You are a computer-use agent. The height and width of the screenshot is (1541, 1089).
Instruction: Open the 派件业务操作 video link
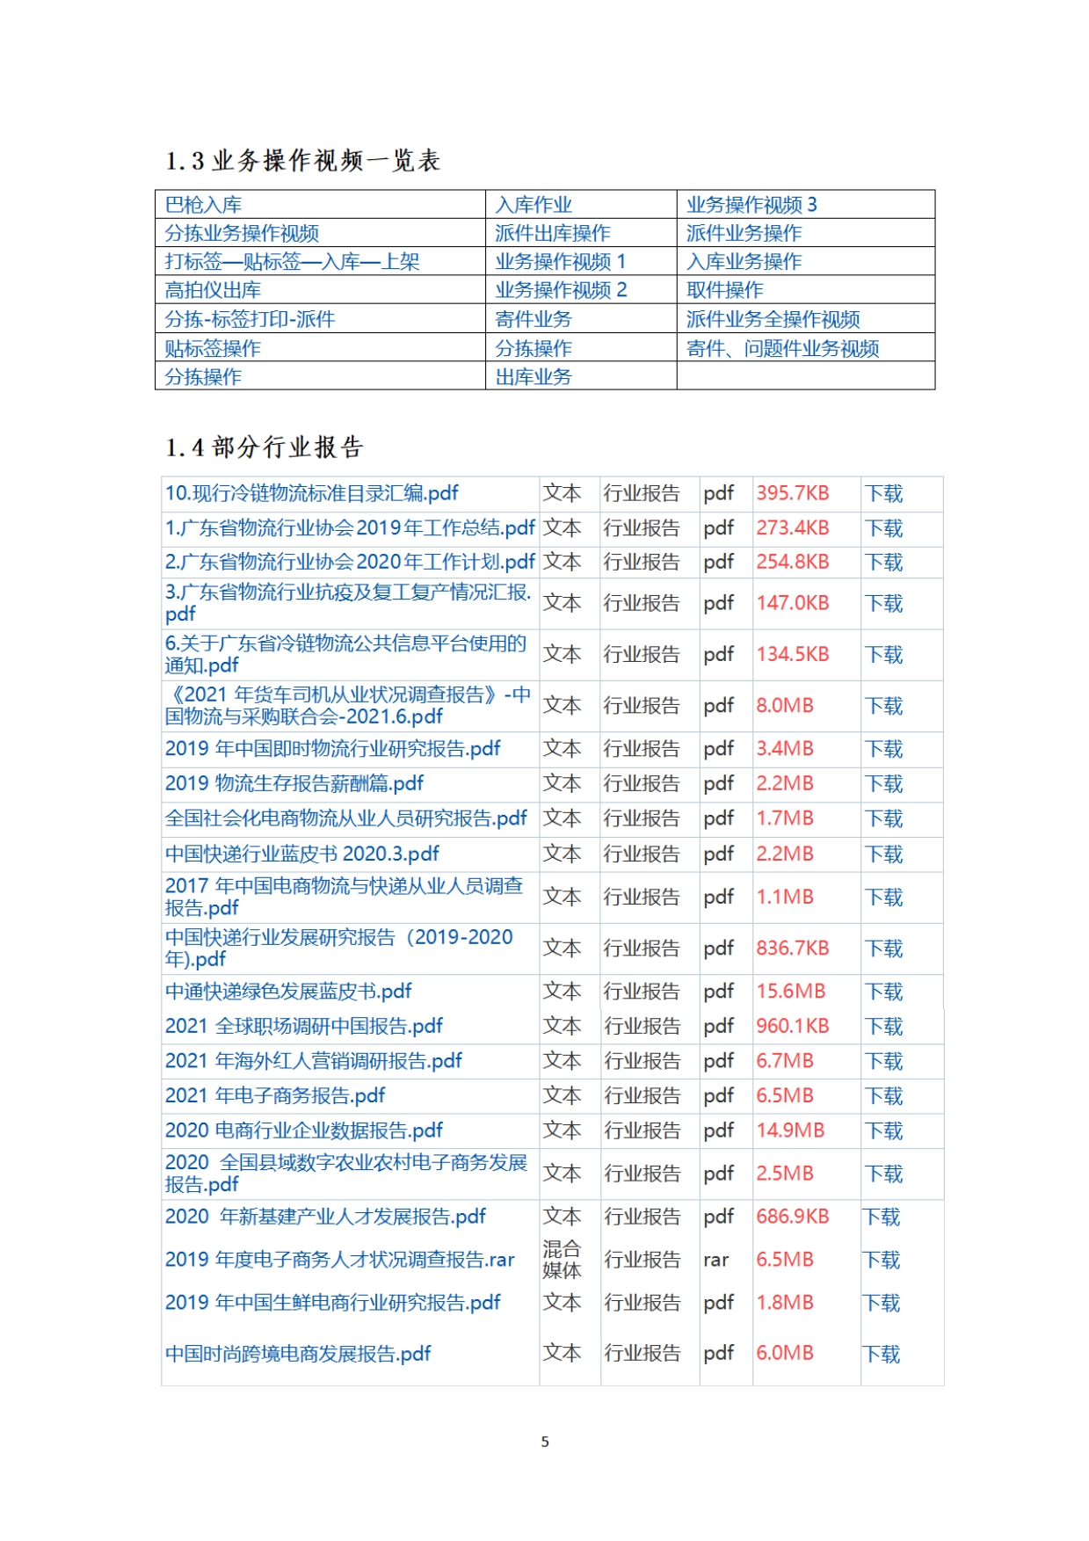pos(744,233)
